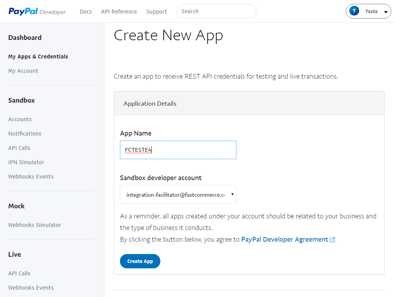Click the Teste user avatar icon
This screenshot has width=394, height=297.
[x=354, y=11]
